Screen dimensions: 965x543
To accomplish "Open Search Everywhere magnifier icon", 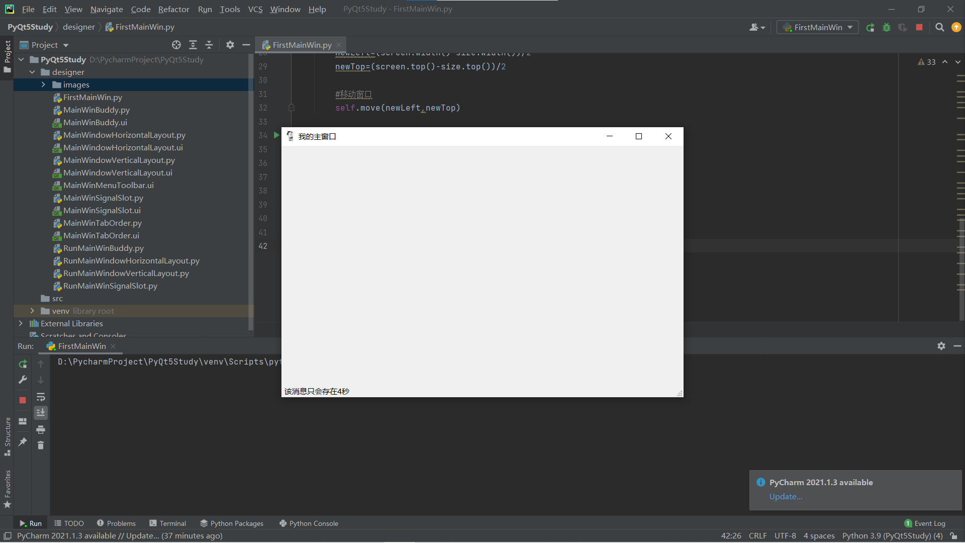I will pyautogui.click(x=940, y=28).
